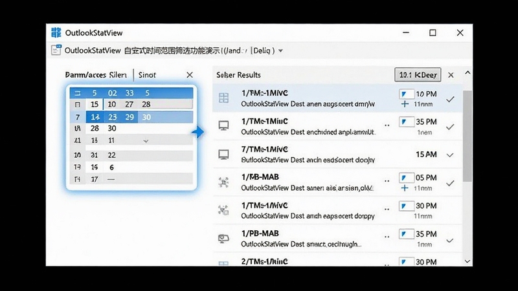Click 'OutlookStatView Dest enchidned' description text
This screenshot has height=291, width=518.
coord(308,132)
